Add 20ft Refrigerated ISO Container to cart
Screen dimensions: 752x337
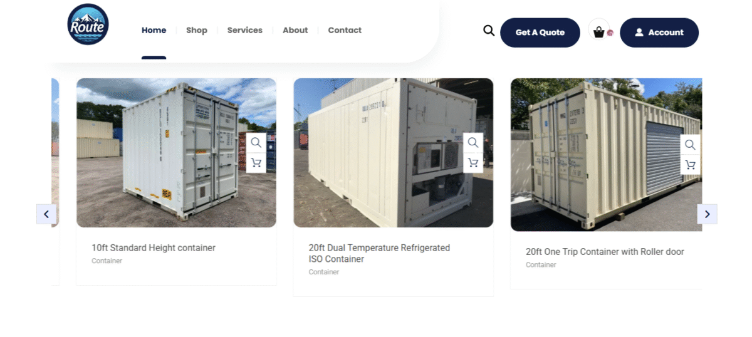click(x=473, y=163)
